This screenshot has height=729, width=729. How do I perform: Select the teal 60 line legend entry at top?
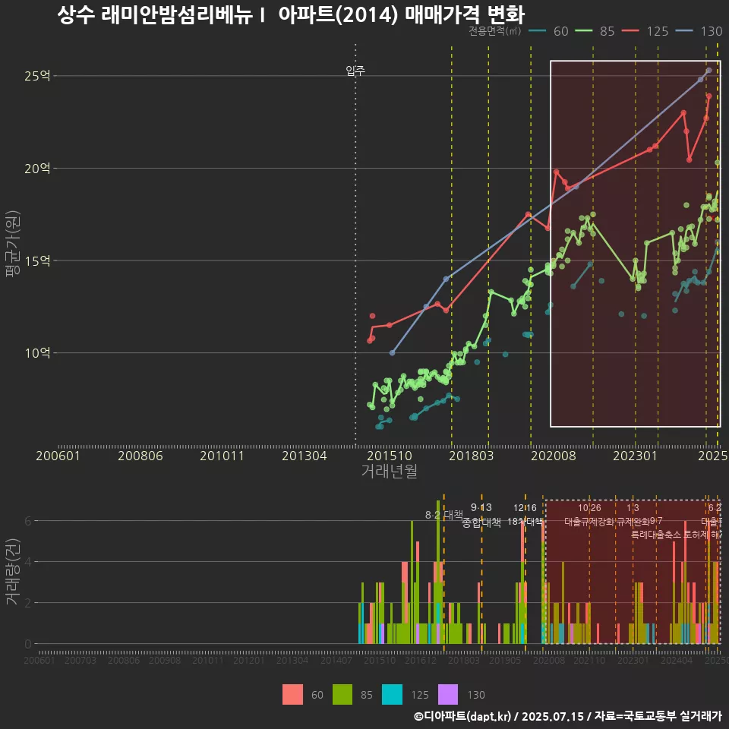pos(549,31)
